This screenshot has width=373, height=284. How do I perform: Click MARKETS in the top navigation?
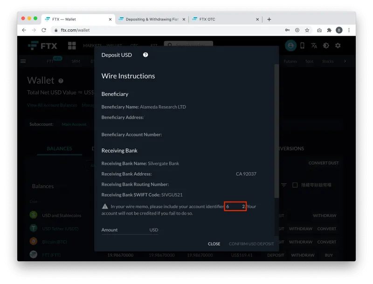tap(92, 45)
